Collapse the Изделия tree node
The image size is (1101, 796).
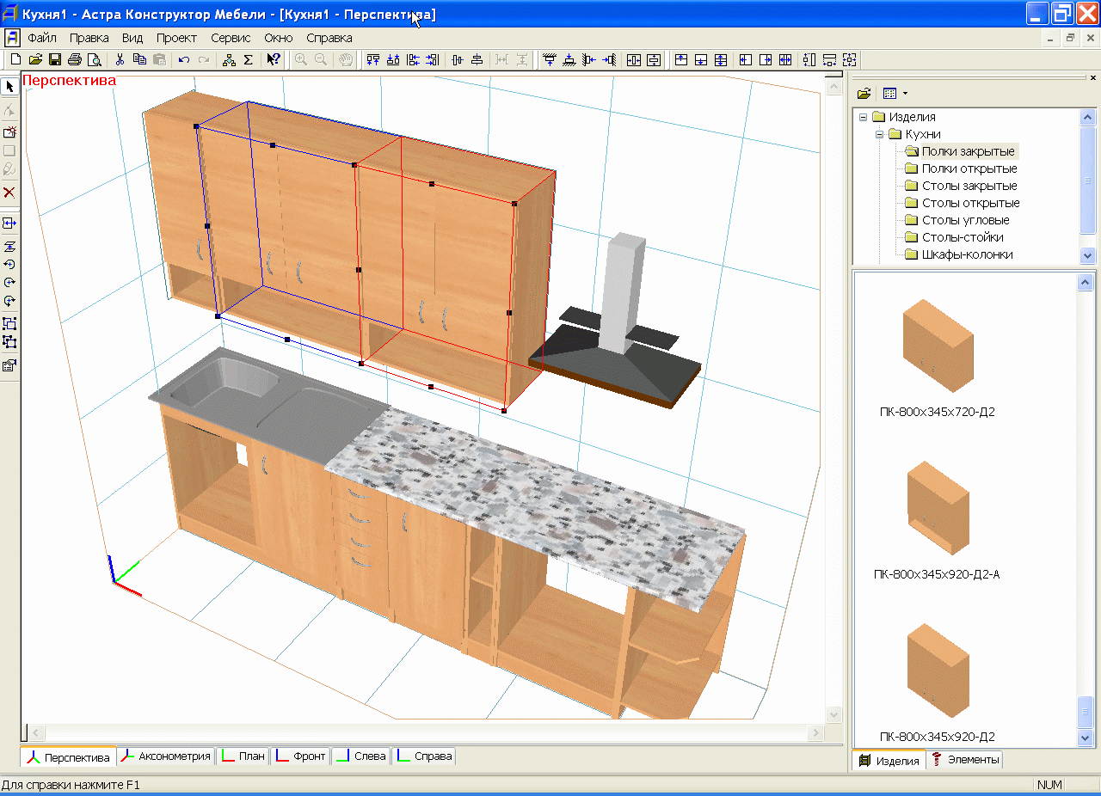point(863,117)
